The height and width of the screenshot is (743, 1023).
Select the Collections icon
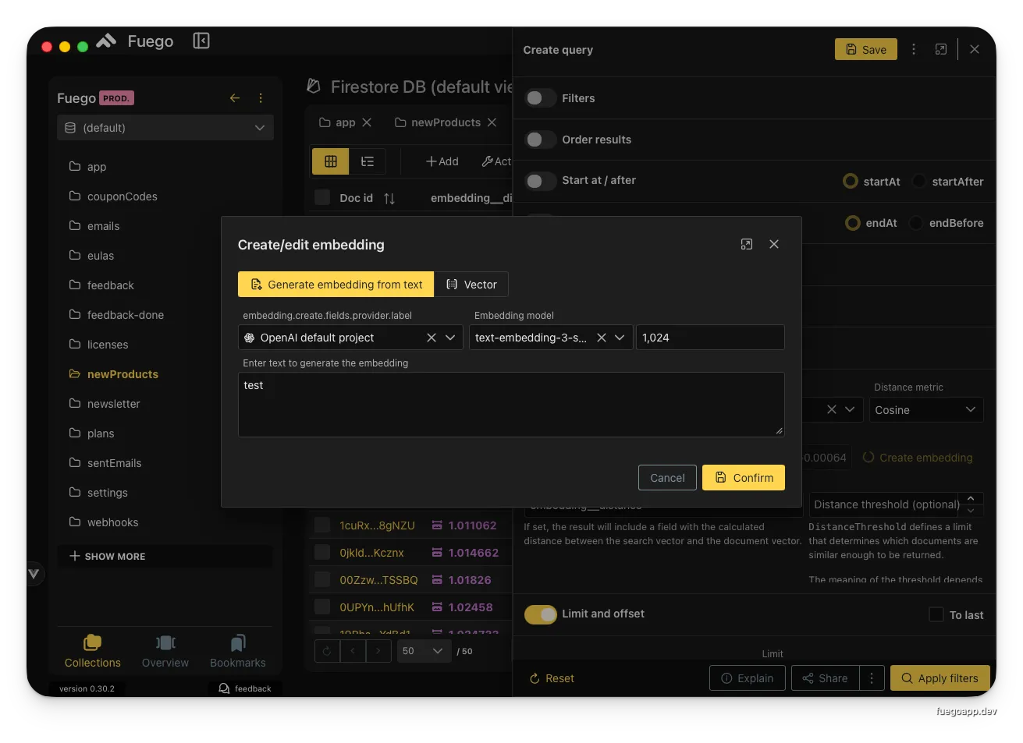(91, 649)
